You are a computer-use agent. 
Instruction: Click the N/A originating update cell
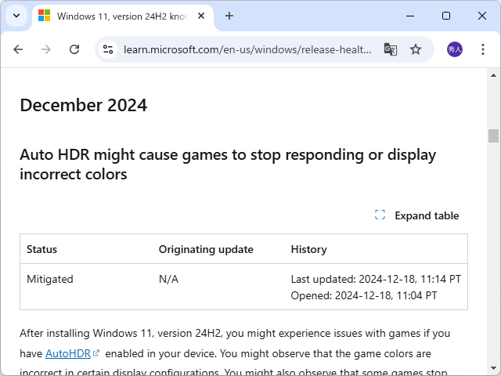click(168, 279)
